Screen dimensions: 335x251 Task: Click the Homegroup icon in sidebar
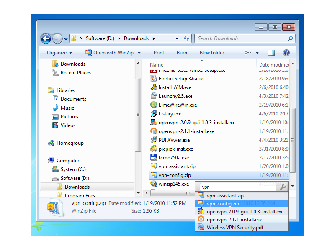pos(51,143)
